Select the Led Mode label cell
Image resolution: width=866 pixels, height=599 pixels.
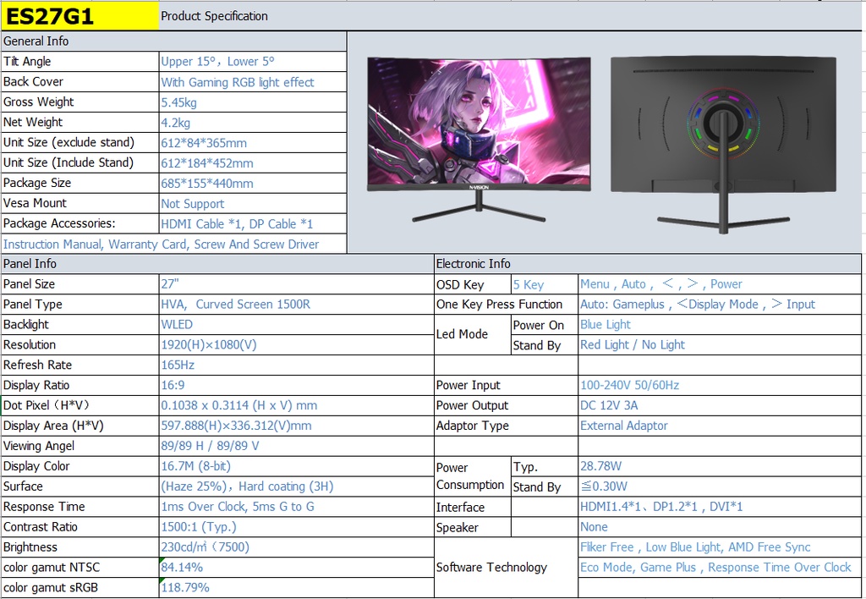point(473,334)
